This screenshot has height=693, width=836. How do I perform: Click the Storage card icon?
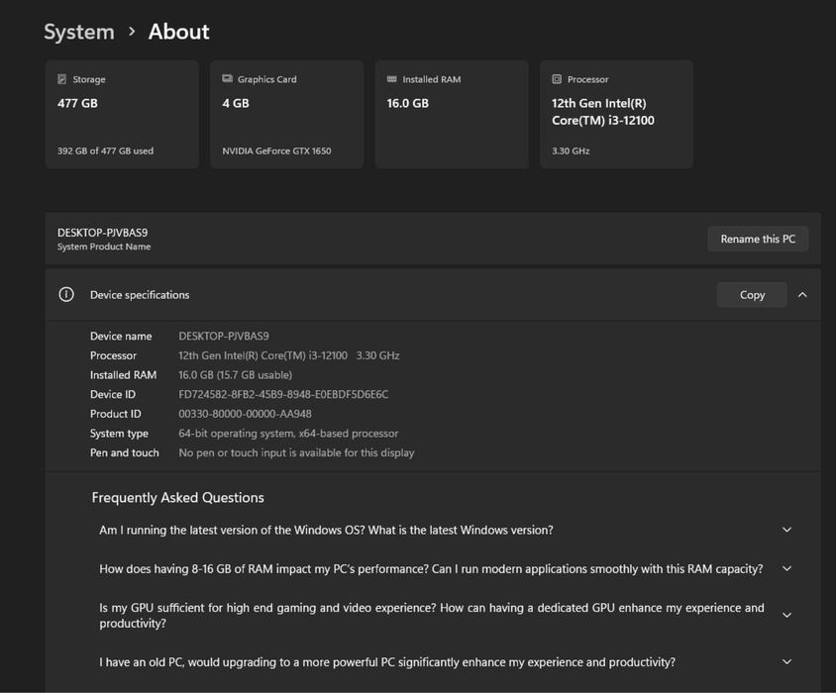coord(62,79)
